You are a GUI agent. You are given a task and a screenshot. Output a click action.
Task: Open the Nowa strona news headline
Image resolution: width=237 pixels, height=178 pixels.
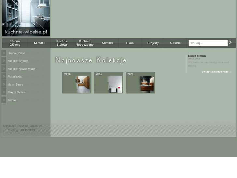point(197,56)
